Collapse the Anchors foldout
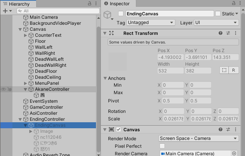245x156 pixels. click(105, 78)
